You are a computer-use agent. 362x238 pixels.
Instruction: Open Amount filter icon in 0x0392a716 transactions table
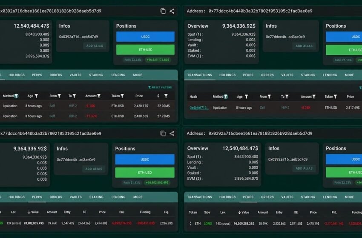tap(99, 96)
